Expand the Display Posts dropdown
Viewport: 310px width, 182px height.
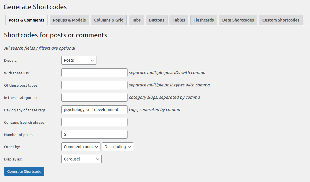(79, 60)
